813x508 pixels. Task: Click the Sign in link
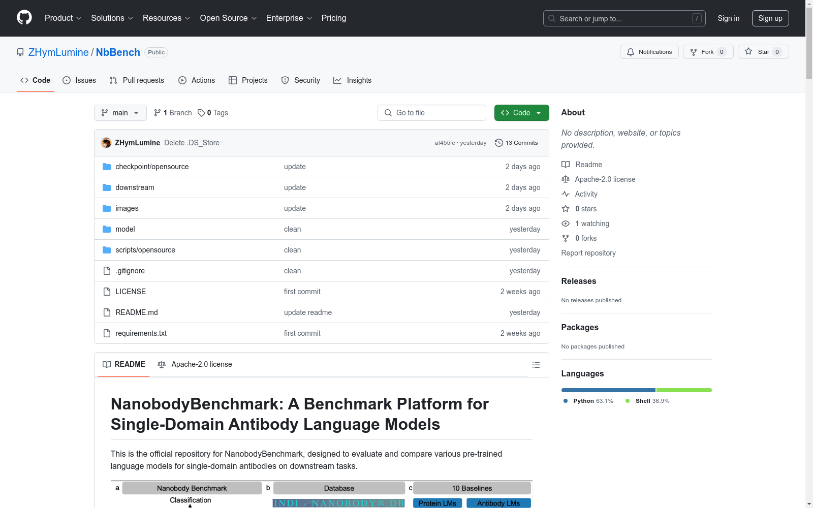[x=729, y=18]
